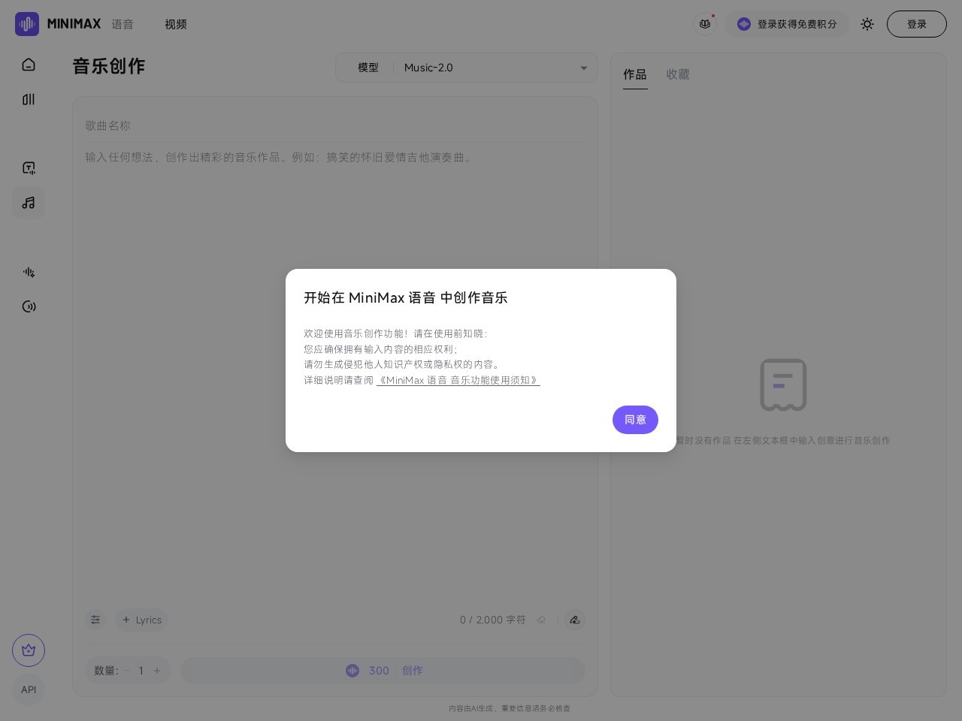Viewport: 962px width, 721px height.
Task: Open the 视频 menu in top navigation
Action: [x=176, y=24]
